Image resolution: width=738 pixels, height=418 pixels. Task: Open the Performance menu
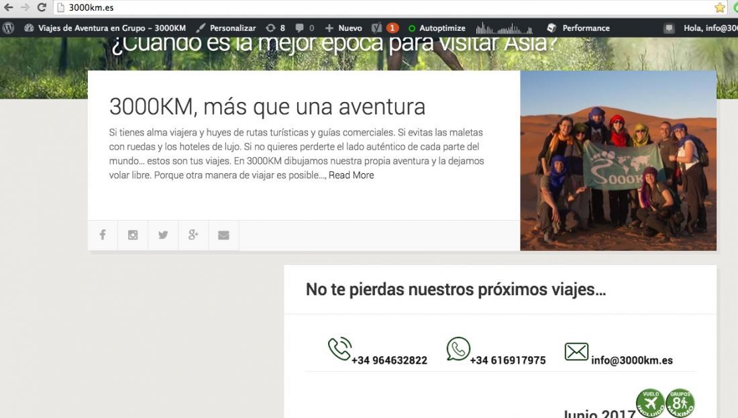[x=578, y=28]
